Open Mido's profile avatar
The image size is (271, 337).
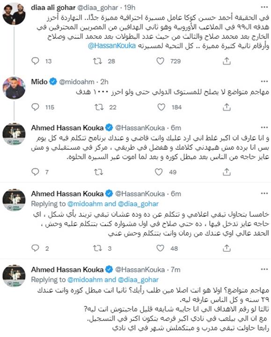click(14, 88)
